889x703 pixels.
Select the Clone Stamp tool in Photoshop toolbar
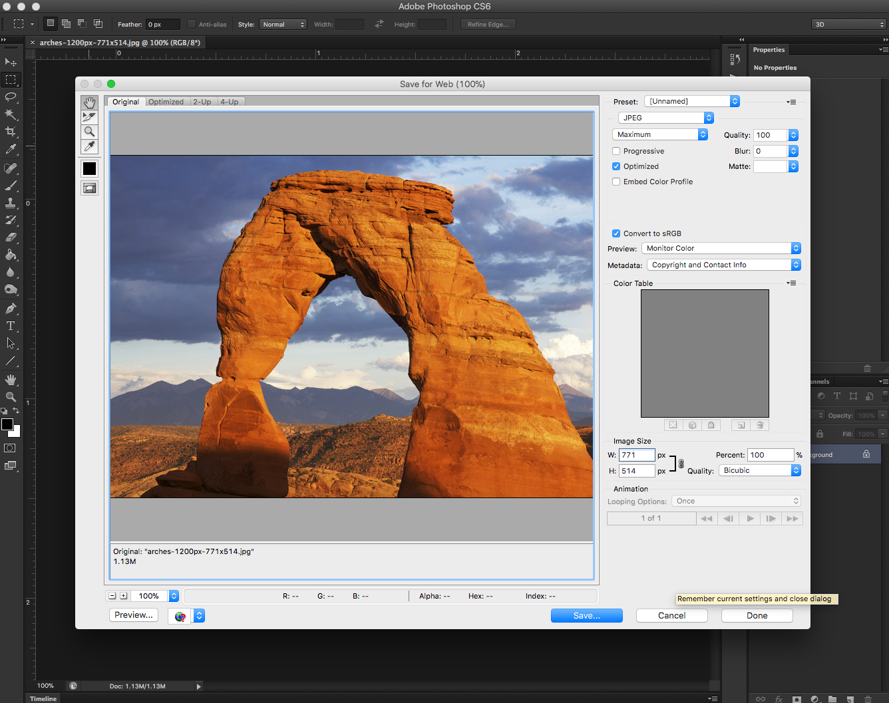[11, 204]
